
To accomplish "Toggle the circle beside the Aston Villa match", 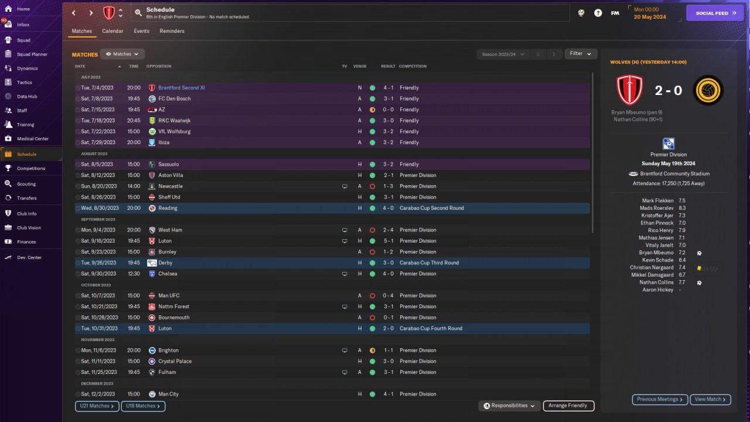I will pos(78,175).
